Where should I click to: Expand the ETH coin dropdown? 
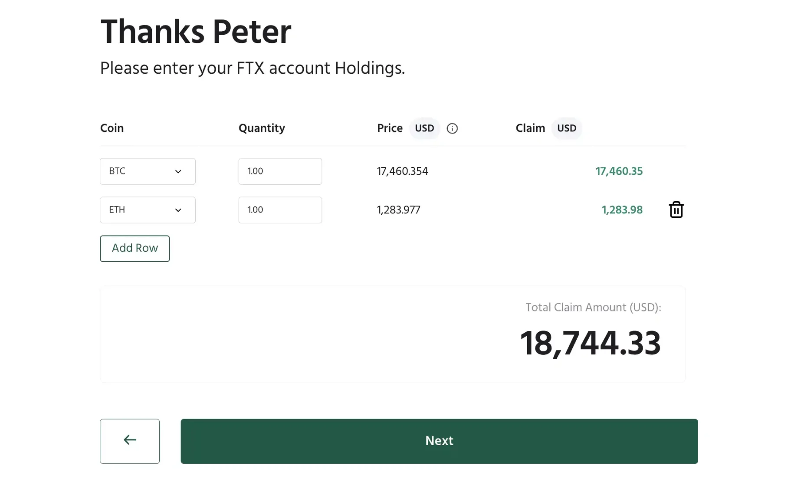(x=148, y=210)
